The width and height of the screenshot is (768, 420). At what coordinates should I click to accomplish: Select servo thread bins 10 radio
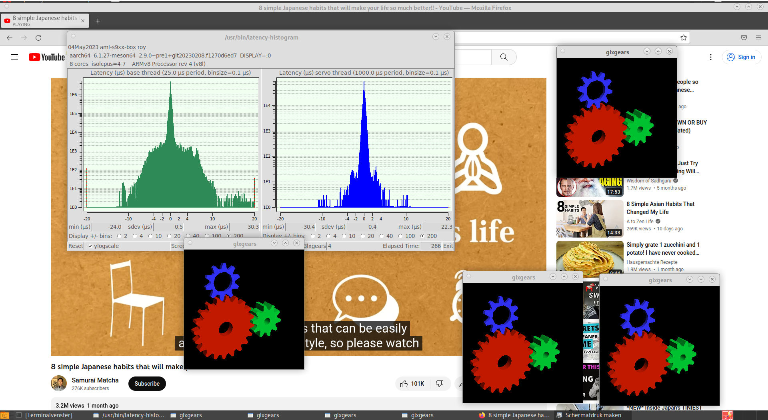pos(344,236)
